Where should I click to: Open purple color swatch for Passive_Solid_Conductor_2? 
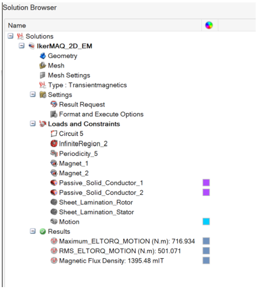[206, 192]
